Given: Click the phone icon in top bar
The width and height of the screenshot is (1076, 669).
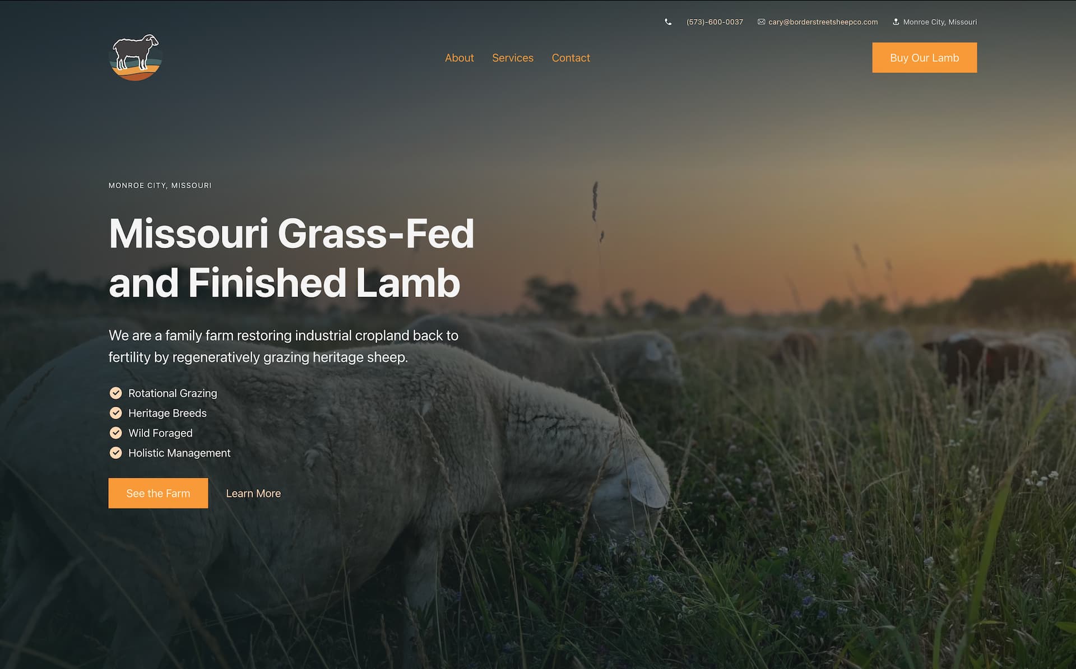Looking at the screenshot, I should click(x=668, y=22).
